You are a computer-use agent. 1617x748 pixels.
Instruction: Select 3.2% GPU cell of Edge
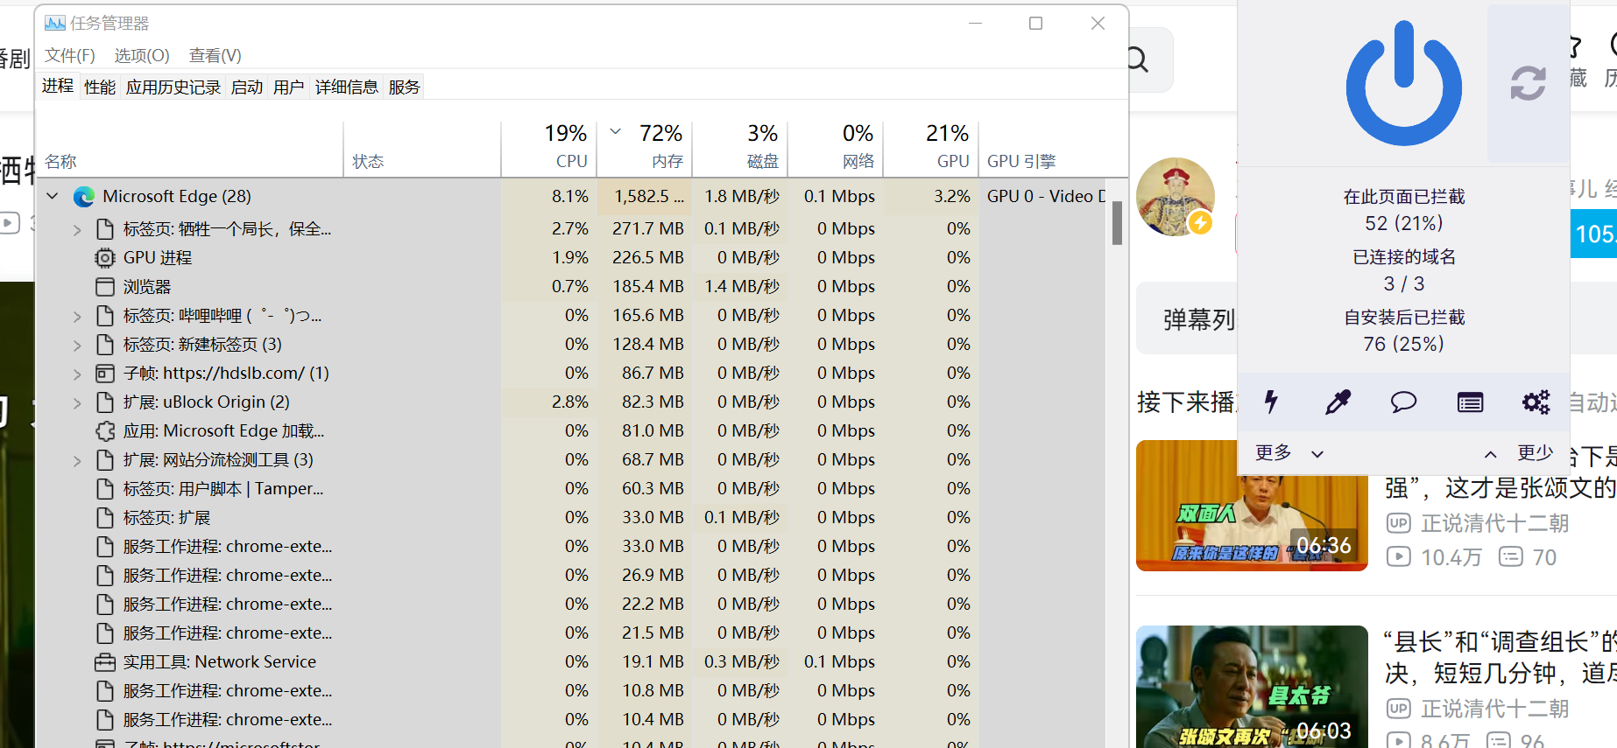(931, 196)
